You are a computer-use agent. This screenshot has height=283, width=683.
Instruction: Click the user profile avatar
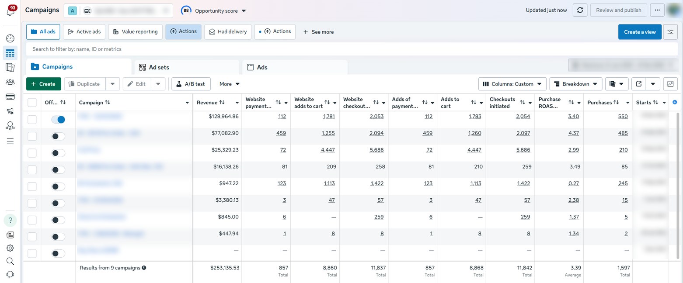tap(674, 10)
